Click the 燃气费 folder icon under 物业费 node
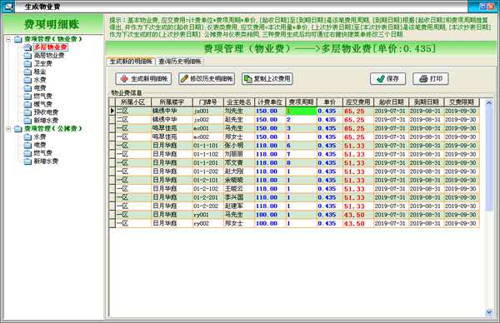Viewport: 500px width, 323px height. coord(27,97)
